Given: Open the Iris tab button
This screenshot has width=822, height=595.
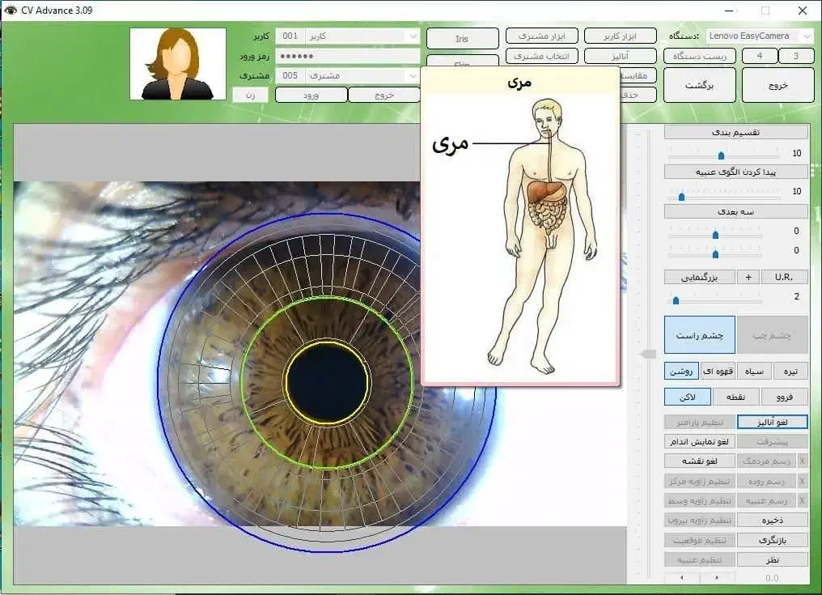Looking at the screenshot, I should 461,39.
